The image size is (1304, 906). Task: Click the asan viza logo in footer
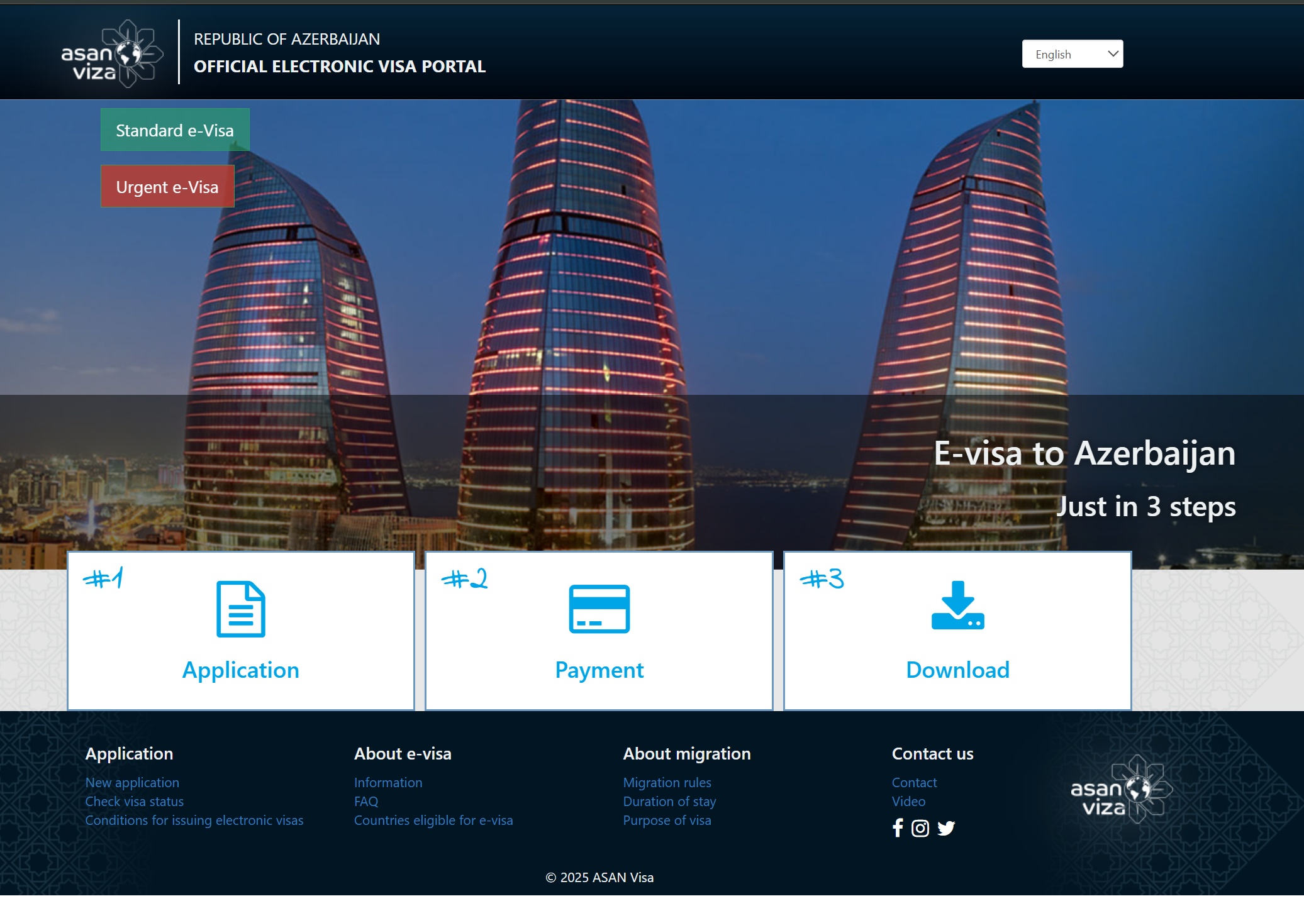(1122, 790)
